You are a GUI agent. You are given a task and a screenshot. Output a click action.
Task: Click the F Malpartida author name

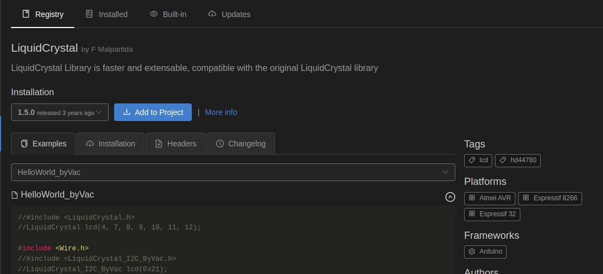coord(112,50)
